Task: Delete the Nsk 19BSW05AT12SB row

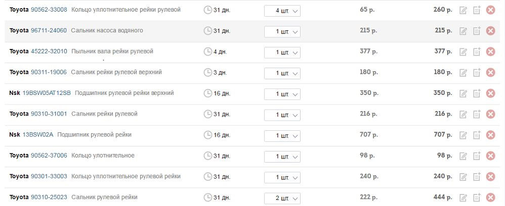Action: (490, 93)
